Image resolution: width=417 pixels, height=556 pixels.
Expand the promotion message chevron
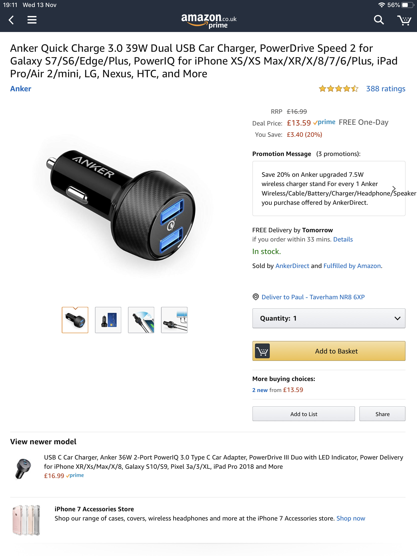[394, 188]
